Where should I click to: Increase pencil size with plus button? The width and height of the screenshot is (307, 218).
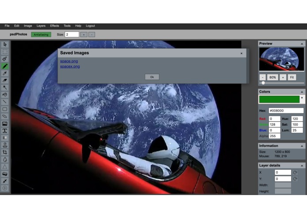point(84,34)
